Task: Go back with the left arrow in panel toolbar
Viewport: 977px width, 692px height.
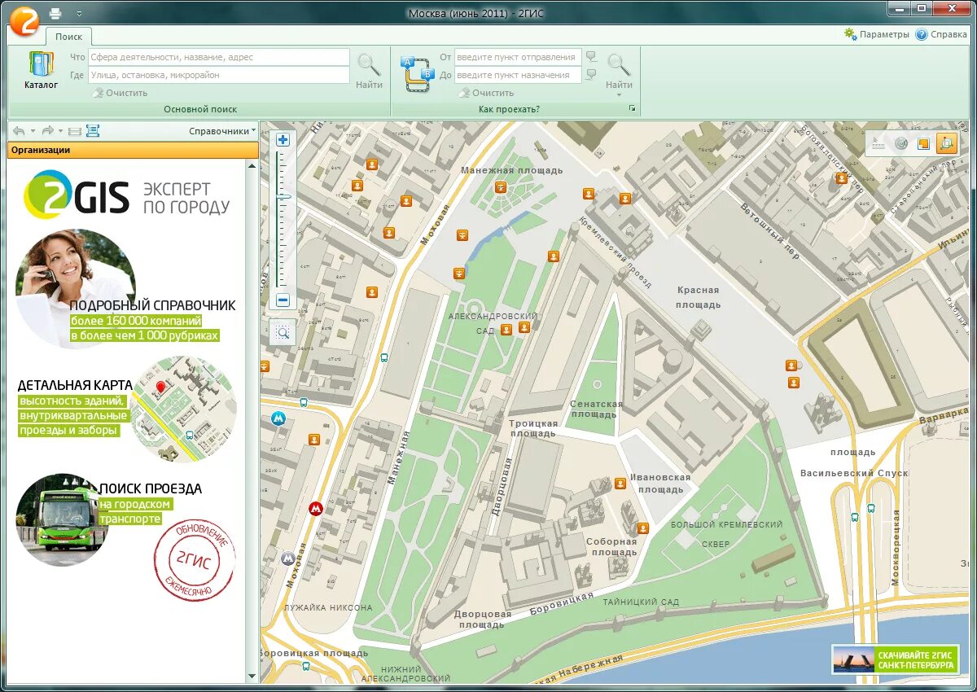Action: pos(19,130)
